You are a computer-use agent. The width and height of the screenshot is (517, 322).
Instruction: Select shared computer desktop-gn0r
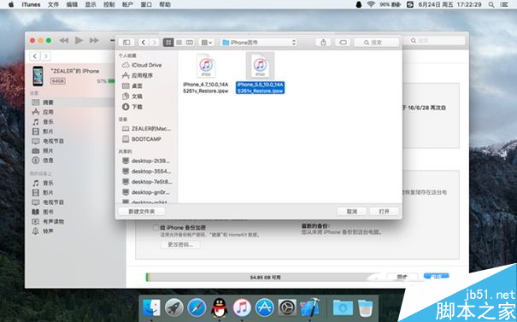(x=146, y=192)
